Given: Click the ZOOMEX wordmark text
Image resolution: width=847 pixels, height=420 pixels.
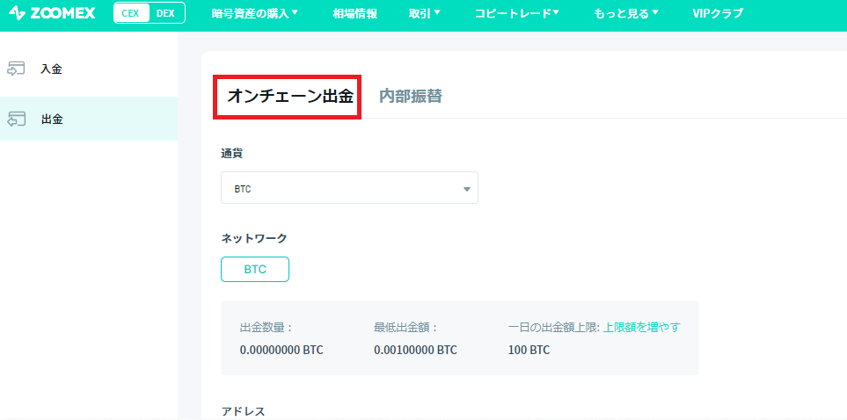Looking at the screenshot, I should click(x=62, y=13).
